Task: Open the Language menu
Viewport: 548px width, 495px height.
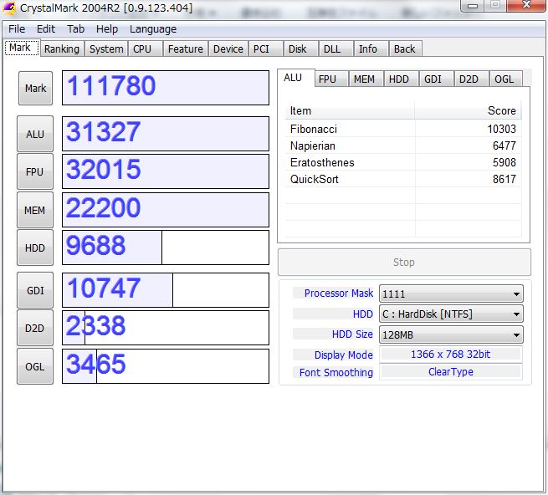Action: click(x=153, y=28)
